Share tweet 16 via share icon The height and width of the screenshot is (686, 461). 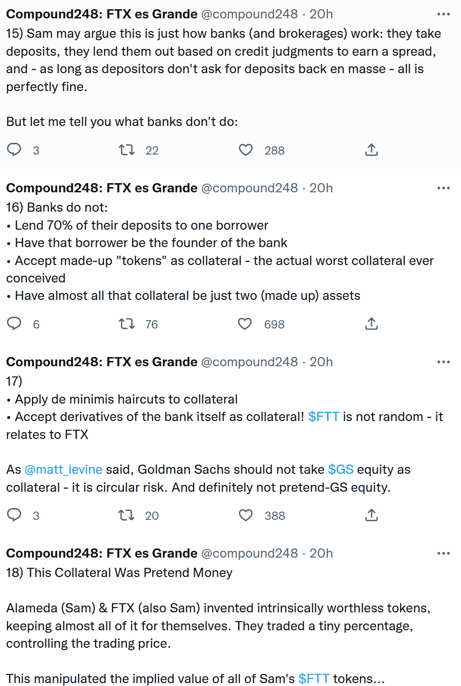coord(371,324)
